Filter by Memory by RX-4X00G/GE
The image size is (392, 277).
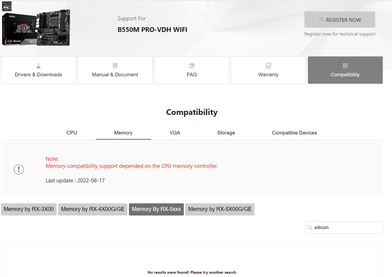93,209
